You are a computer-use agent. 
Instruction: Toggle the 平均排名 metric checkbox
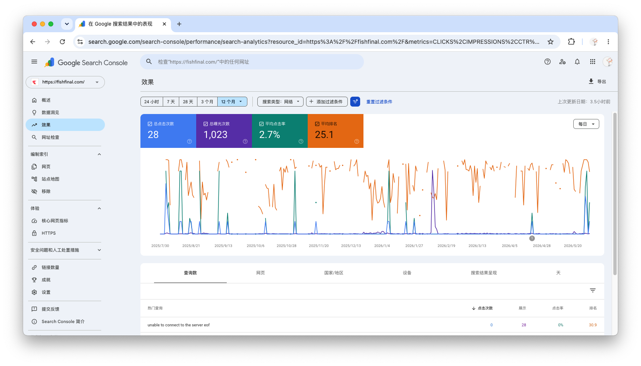click(x=335, y=131)
